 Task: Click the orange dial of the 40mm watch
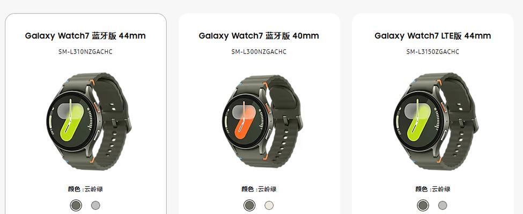point(246,122)
